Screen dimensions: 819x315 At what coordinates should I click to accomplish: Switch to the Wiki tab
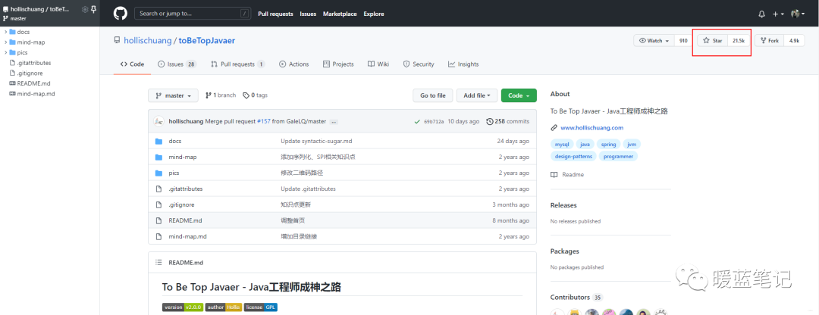378,64
